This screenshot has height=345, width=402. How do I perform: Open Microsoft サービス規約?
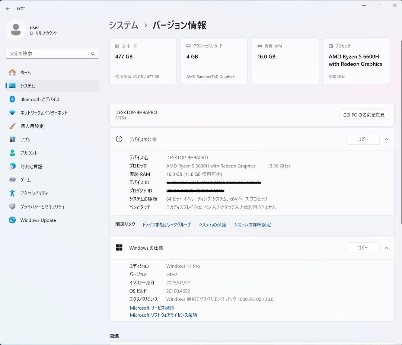coord(151,308)
